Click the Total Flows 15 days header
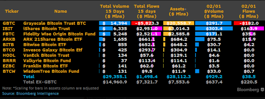This screenshot has width=265, height=99. (146, 11)
